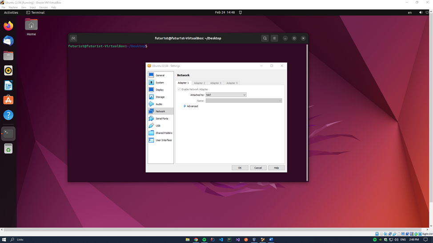Screen dimensions: 433x243
Task: Open the Serial Ports settings category
Action: [160, 118]
